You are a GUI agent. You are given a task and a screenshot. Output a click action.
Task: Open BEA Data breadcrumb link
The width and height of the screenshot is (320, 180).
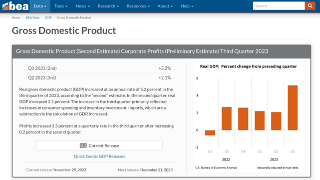click(x=33, y=17)
